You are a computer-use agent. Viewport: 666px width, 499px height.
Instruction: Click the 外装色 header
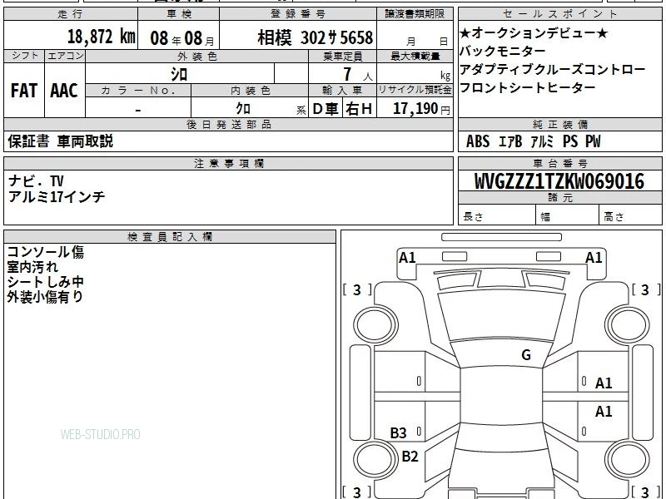coord(197,56)
